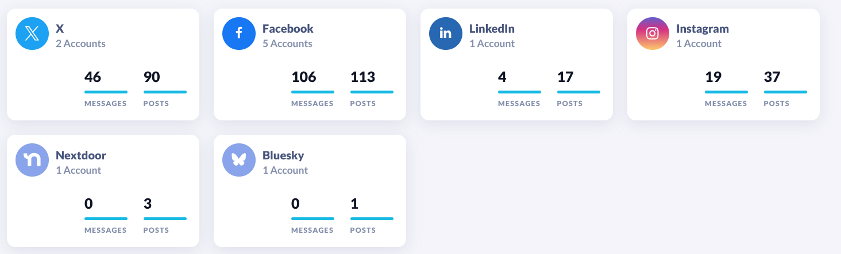Image resolution: width=841 pixels, height=254 pixels.
Task: Click "5 Accounts" under Facebook
Action: [287, 44]
